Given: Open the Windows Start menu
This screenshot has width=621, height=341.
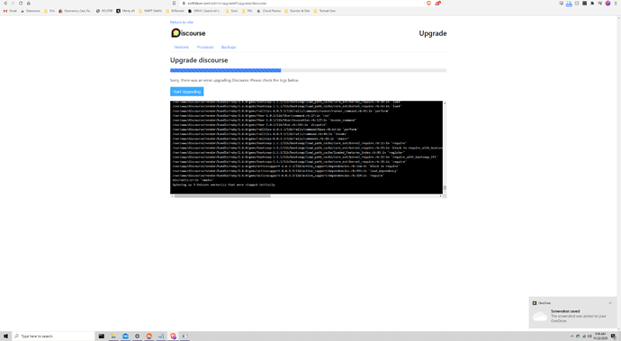Looking at the screenshot, I should (5, 337).
